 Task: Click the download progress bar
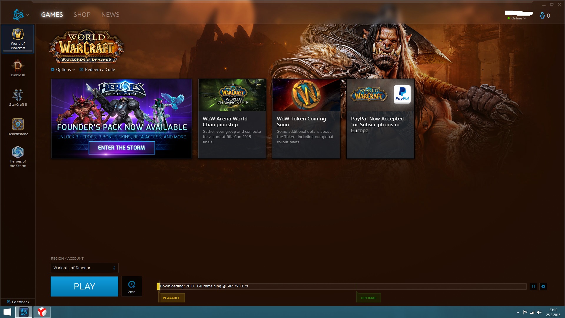[x=342, y=286]
